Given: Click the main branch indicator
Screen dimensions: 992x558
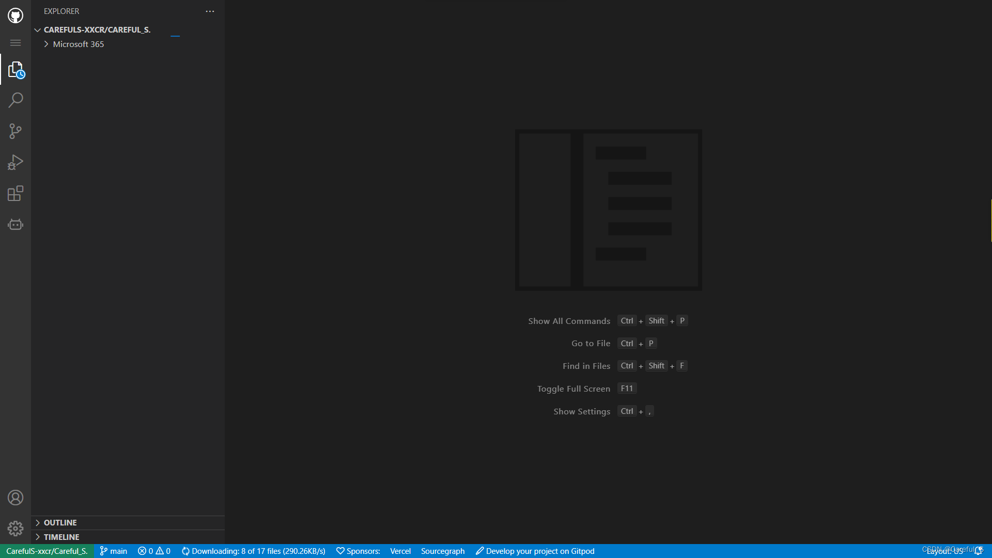Looking at the screenshot, I should [113, 551].
